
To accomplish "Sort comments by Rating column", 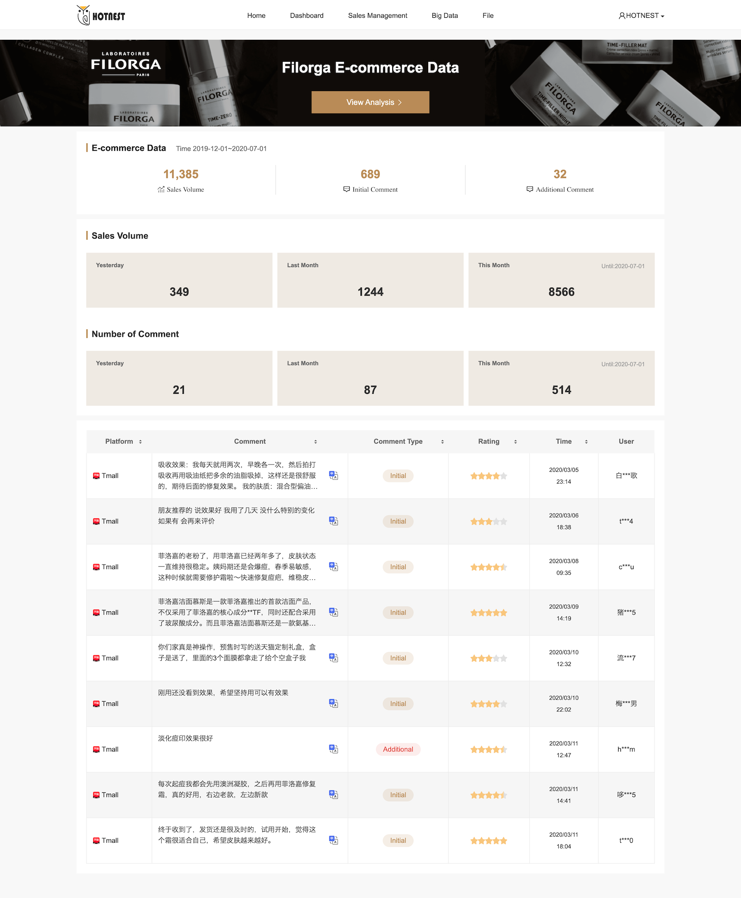I will [x=515, y=442].
